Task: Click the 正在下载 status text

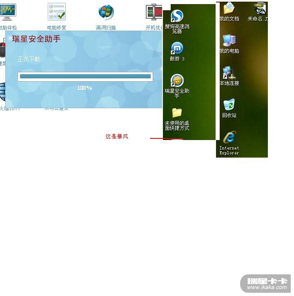Action: click(x=31, y=59)
